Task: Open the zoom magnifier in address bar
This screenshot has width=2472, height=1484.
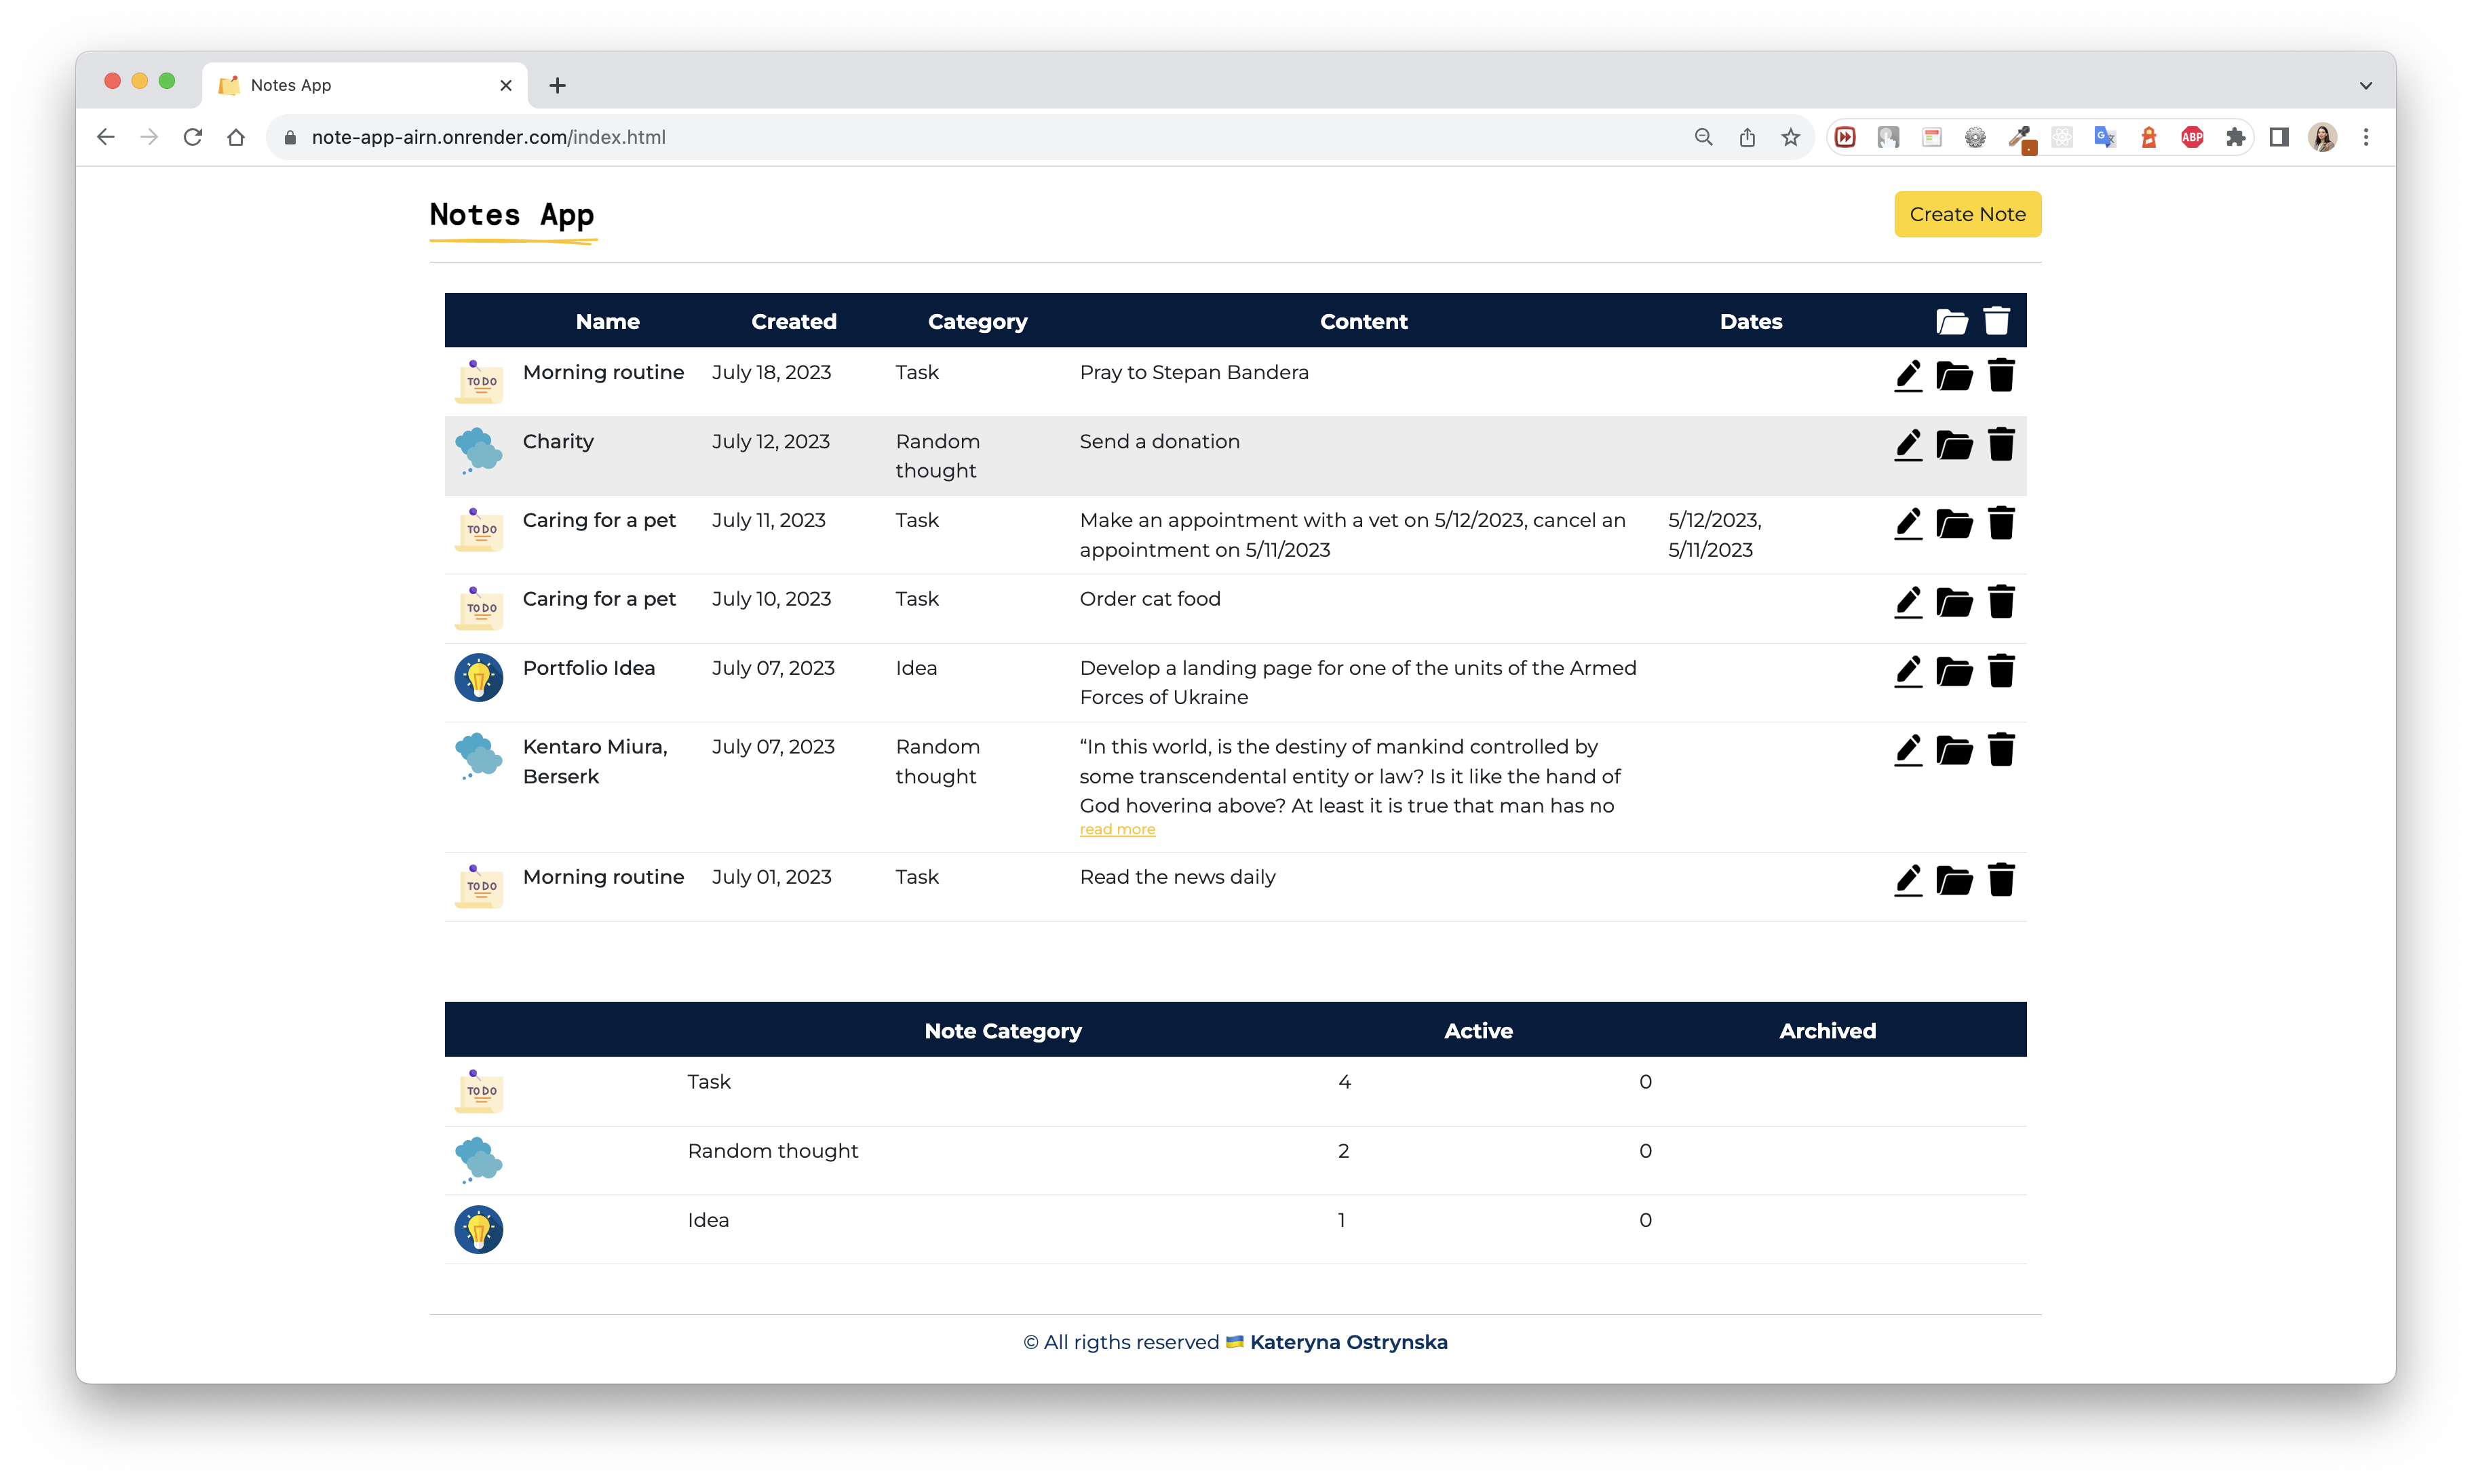Action: click(1703, 137)
